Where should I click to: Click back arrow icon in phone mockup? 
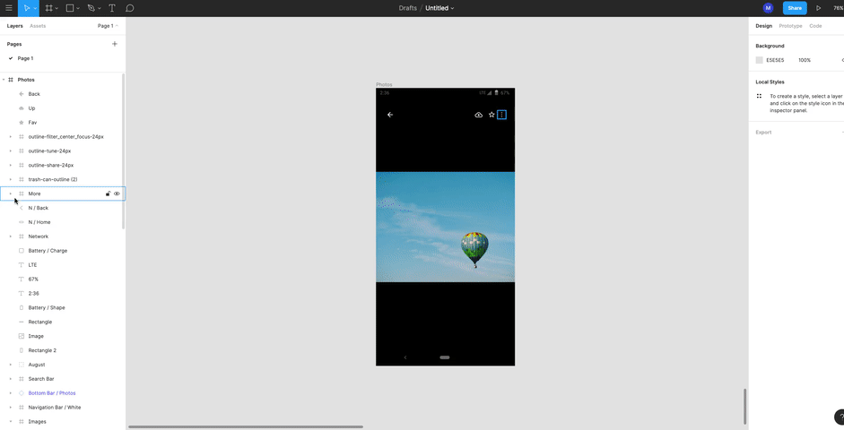click(x=390, y=115)
